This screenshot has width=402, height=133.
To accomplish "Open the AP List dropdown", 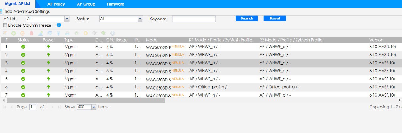I will (67, 19).
